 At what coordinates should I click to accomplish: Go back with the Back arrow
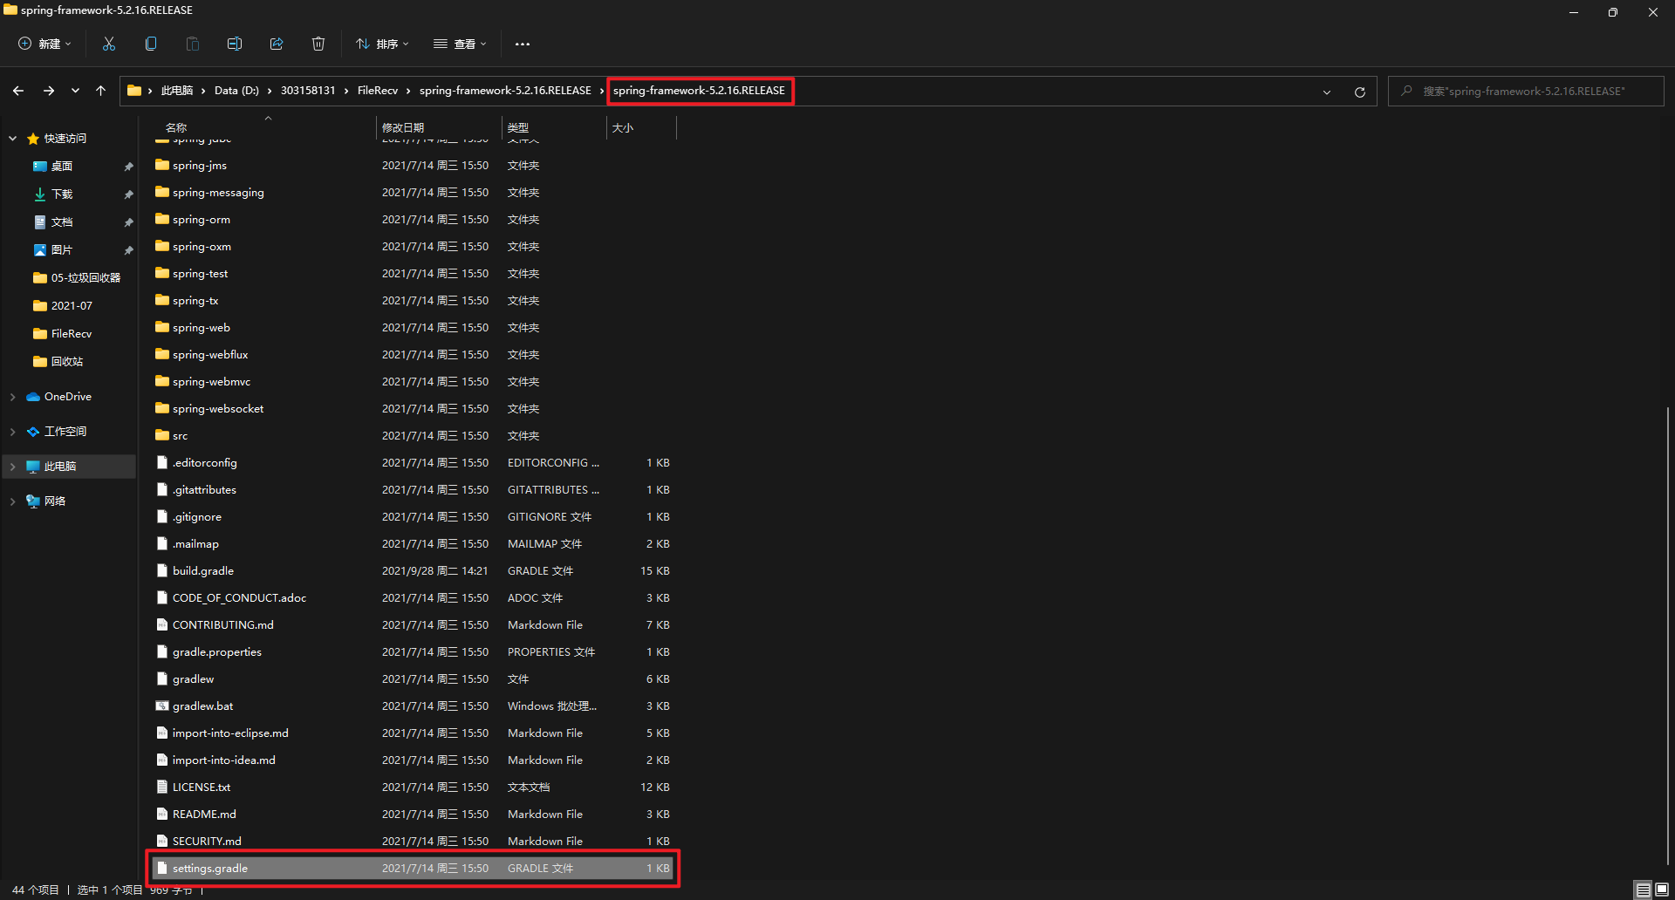[x=18, y=91]
